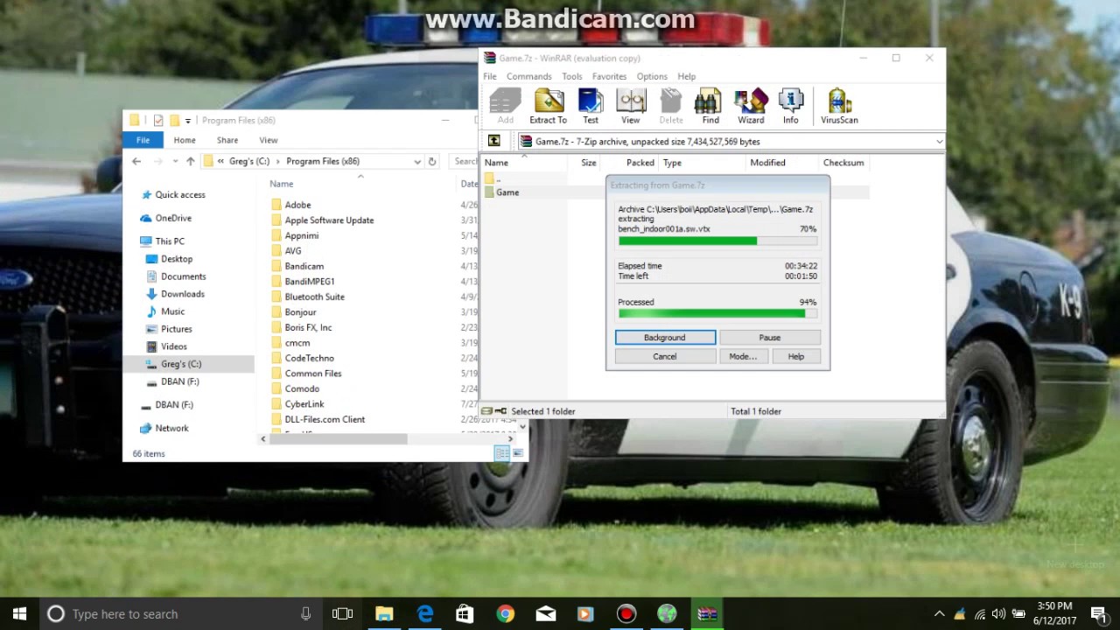1120x630 pixels.
Task: Open the recent locations dropdown arrow in Explorer
Action: [x=175, y=161]
